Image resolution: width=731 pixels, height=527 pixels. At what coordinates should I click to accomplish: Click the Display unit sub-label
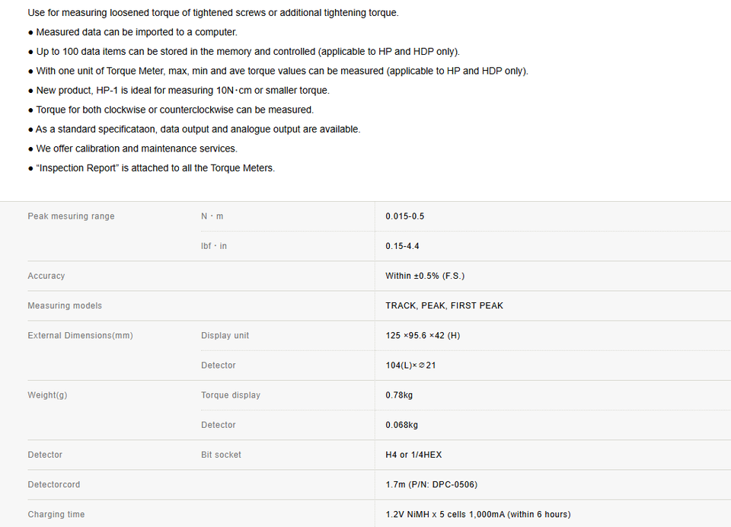click(x=225, y=336)
